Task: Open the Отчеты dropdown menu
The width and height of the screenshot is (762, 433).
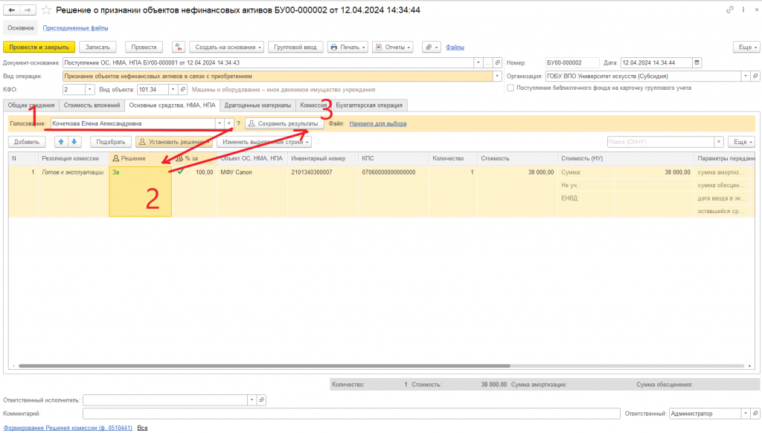Action: click(x=393, y=47)
